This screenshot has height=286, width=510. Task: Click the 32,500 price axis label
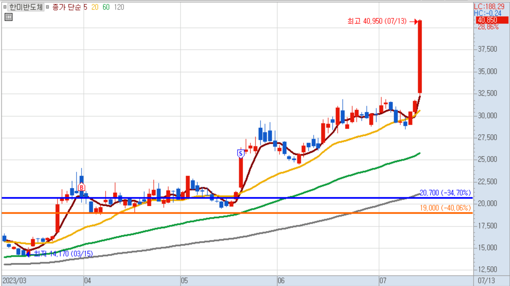(x=488, y=93)
